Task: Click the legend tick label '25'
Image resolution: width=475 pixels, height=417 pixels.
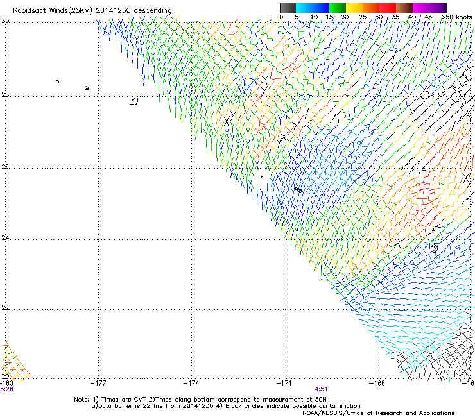Action: coord(363,17)
